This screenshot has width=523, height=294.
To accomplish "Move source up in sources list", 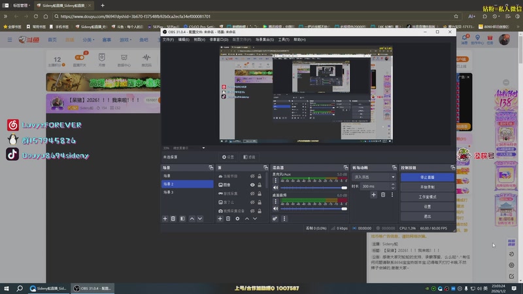I will (247, 219).
